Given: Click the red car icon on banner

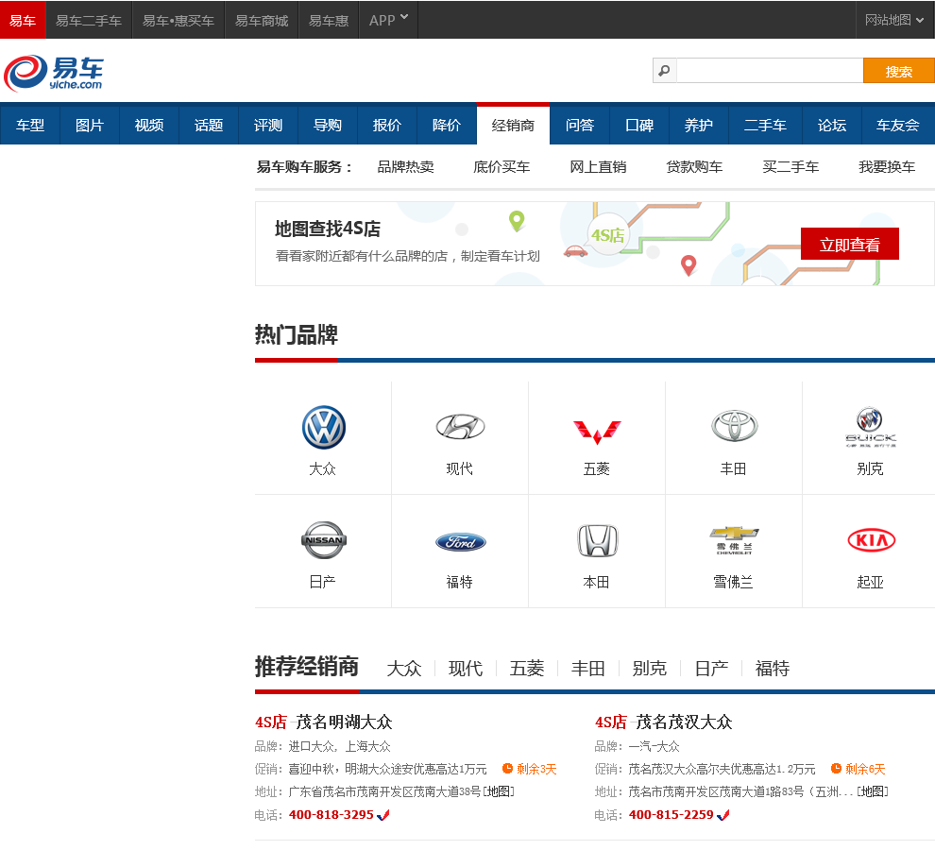Looking at the screenshot, I should tap(575, 251).
